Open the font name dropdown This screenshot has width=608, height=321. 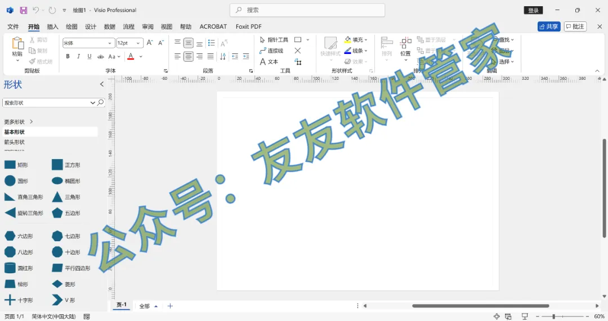(x=110, y=43)
